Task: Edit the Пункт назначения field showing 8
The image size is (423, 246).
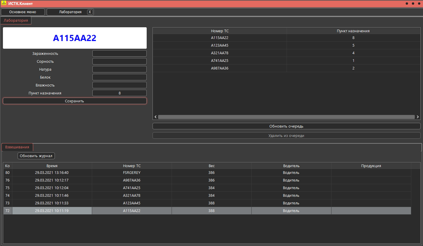Action: click(x=119, y=93)
